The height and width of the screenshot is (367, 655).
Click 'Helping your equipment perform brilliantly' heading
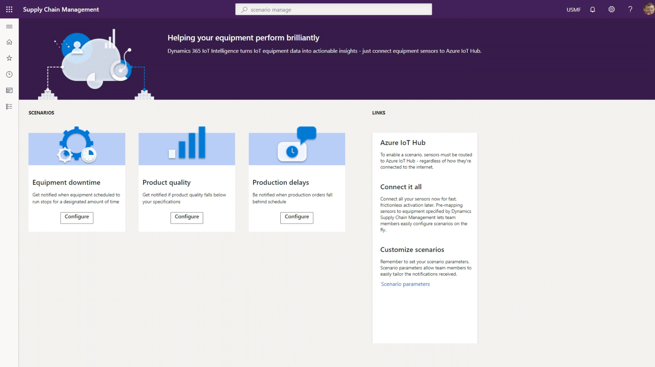tap(243, 38)
